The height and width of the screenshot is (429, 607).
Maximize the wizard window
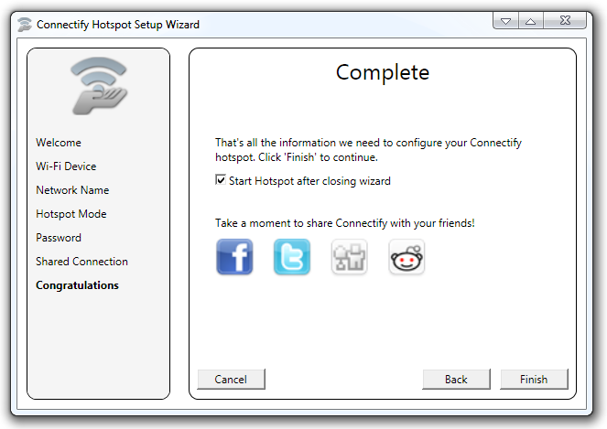(x=531, y=20)
